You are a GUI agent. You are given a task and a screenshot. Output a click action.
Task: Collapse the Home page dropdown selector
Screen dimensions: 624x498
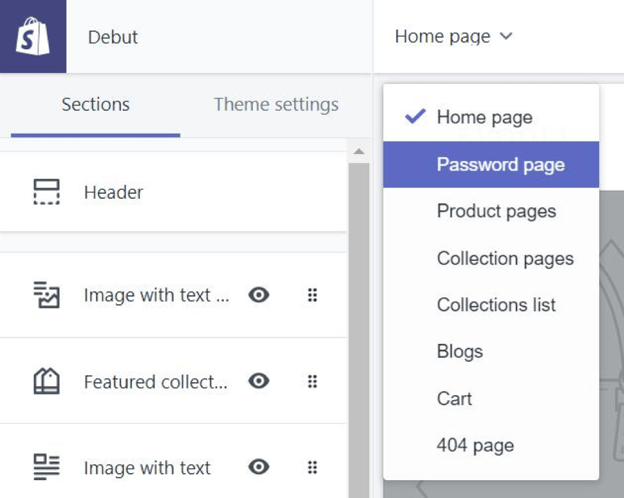tap(454, 36)
